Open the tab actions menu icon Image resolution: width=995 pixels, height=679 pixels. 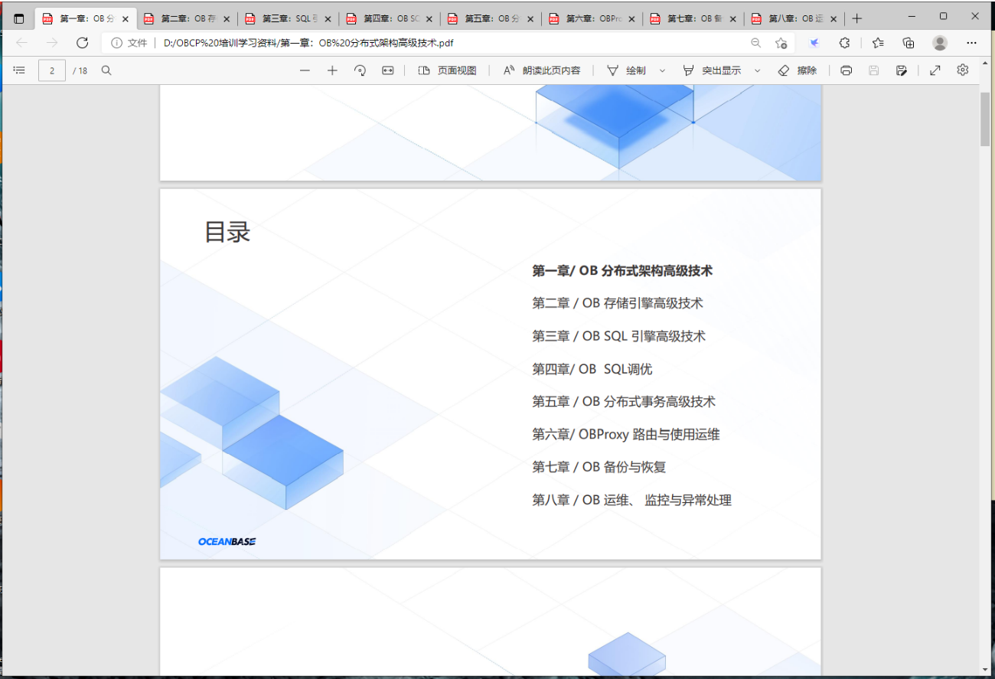(x=19, y=18)
